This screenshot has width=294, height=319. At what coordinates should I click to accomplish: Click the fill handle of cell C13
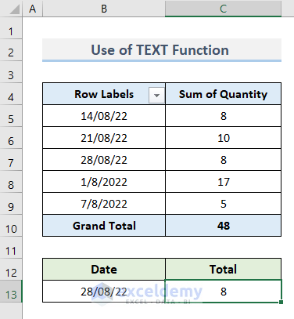[x=281, y=302]
